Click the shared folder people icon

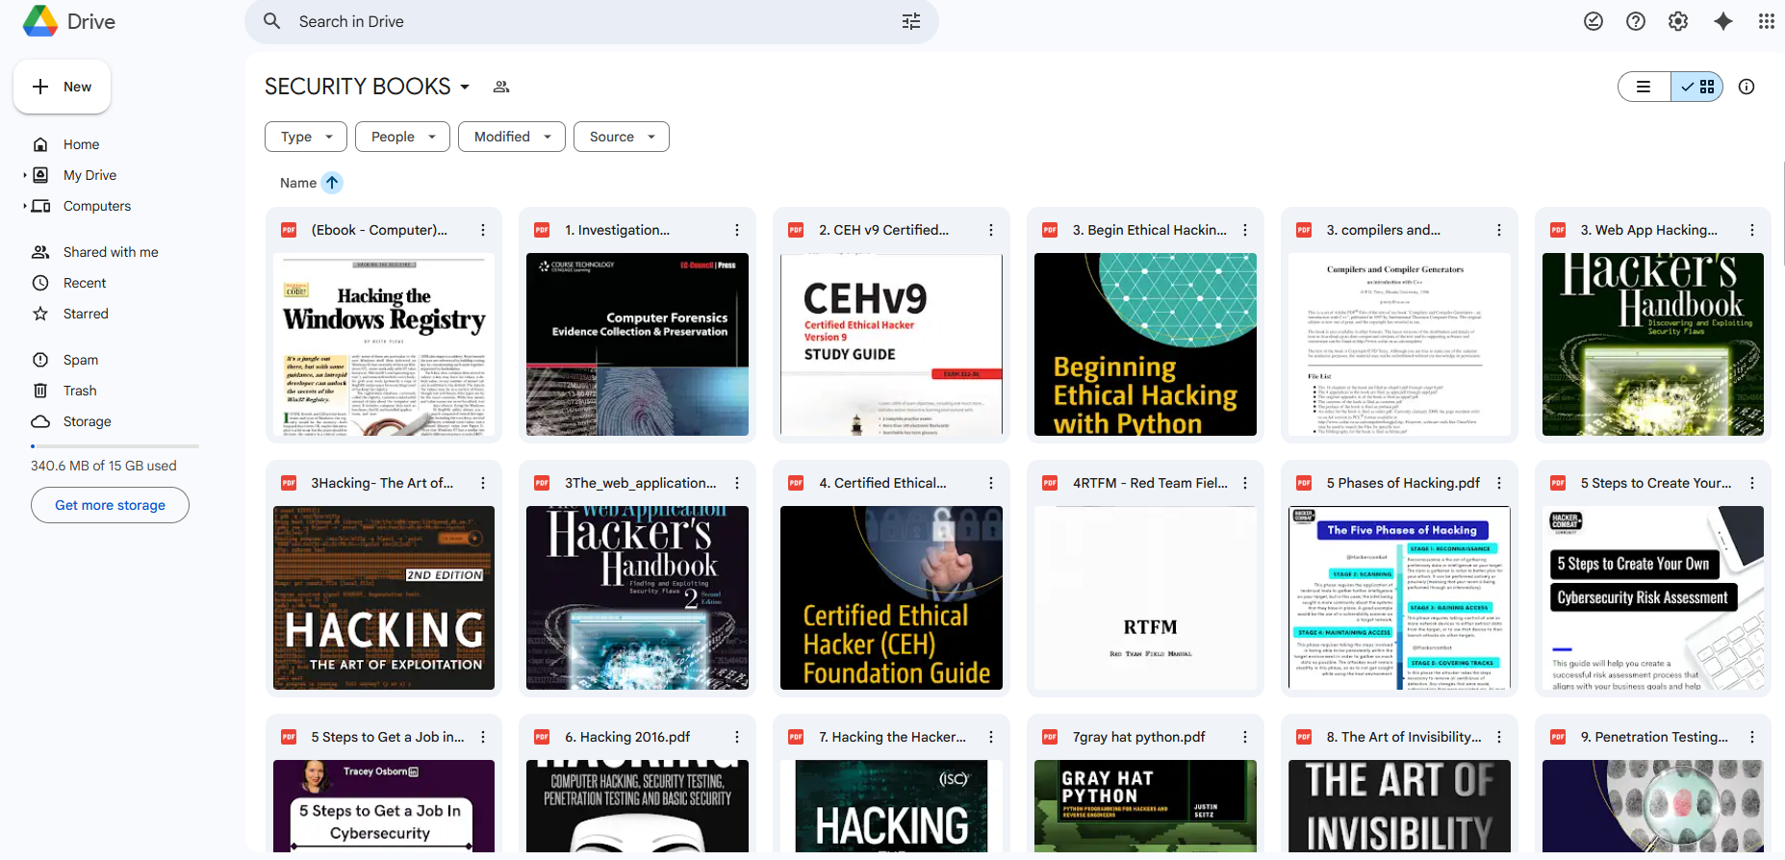click(x=501, y=87)
